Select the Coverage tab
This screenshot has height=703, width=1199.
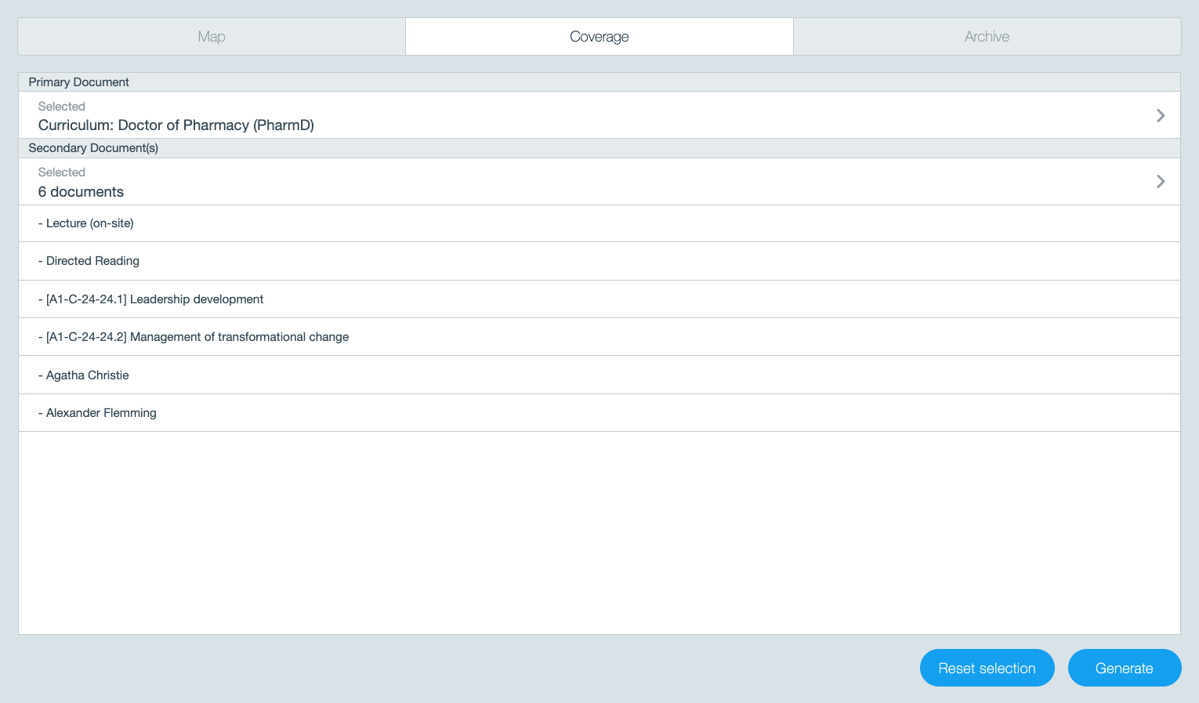point(599,37)
